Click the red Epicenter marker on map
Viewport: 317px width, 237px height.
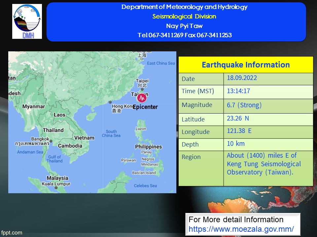pos(142,98)
